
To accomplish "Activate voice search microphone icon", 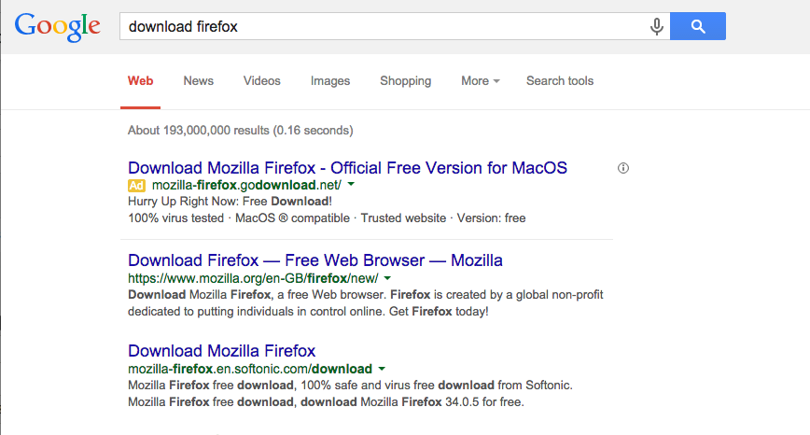I will point(657,26).
